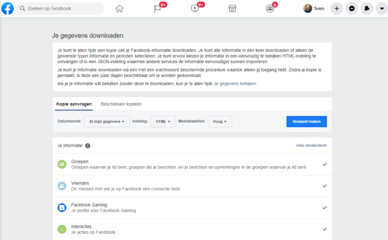Open the Groups icon in top bar
The width and height of the screenshot is (388, 240).
tap(270, 8)
